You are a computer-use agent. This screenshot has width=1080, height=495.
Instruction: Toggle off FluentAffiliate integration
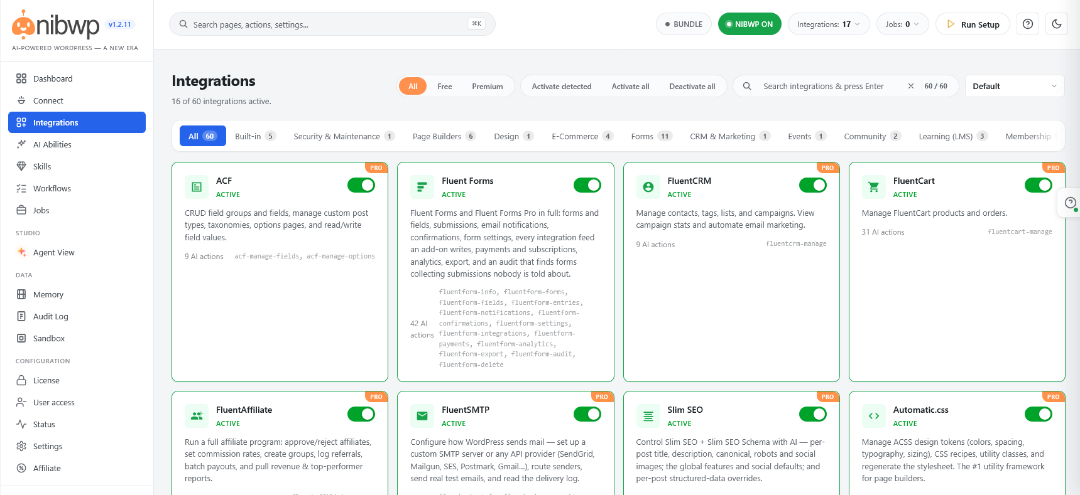[x=361, y=414]
